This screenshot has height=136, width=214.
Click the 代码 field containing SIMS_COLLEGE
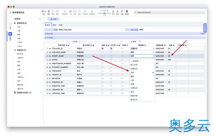pyautogui.click(x=91, y=30)
